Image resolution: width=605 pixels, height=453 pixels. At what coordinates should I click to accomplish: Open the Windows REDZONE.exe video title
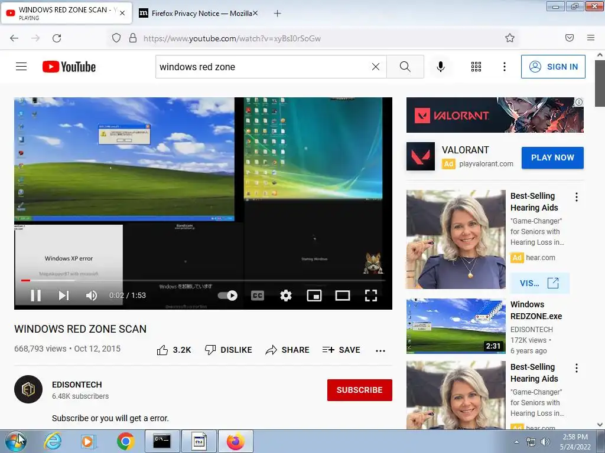(x=536, y=310)
